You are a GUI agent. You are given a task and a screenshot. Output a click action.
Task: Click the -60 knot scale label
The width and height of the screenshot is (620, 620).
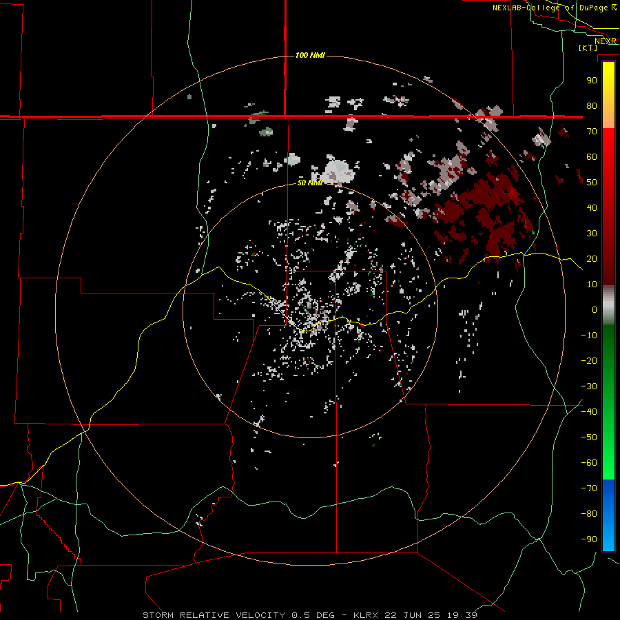coord(589,463)
